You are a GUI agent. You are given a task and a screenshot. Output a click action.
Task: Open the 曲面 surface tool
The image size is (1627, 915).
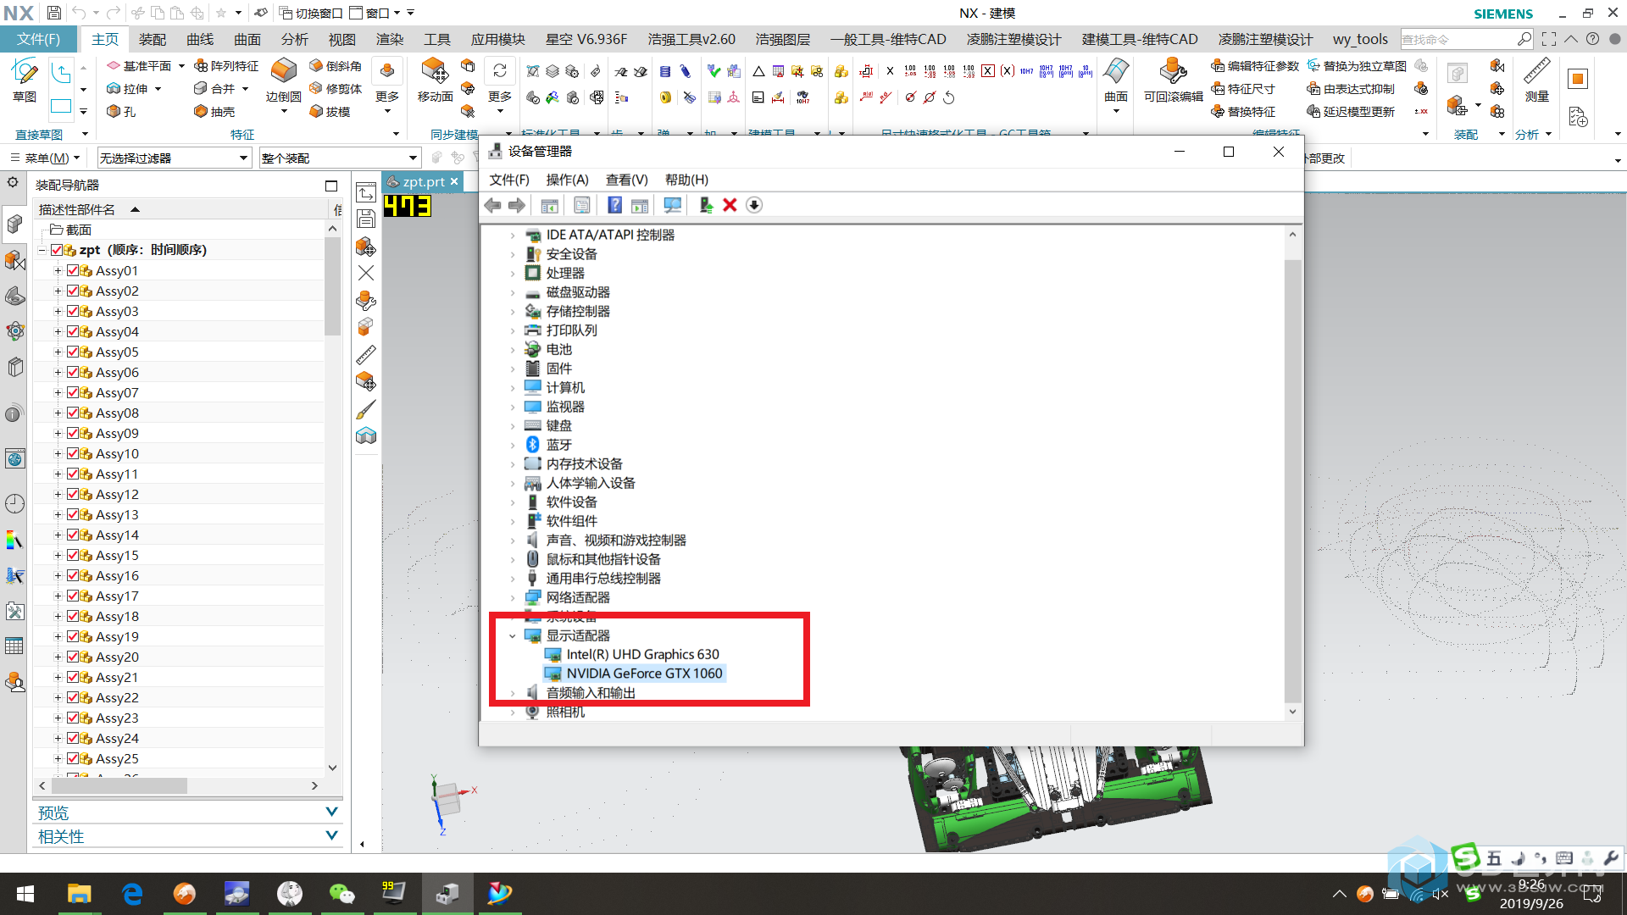[1116, 82]
